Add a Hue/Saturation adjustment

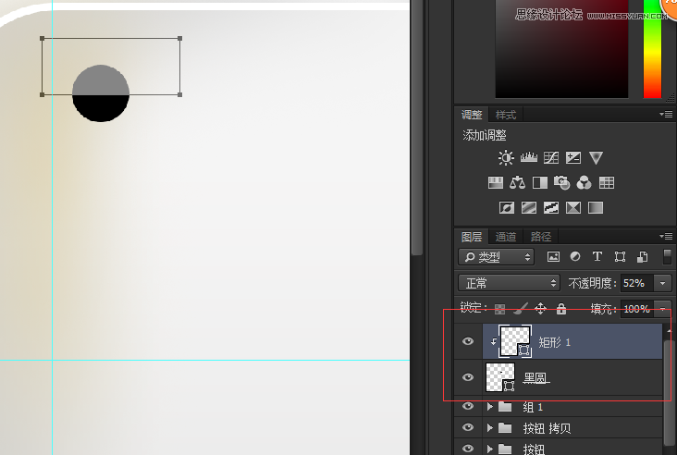pos(495,182)
